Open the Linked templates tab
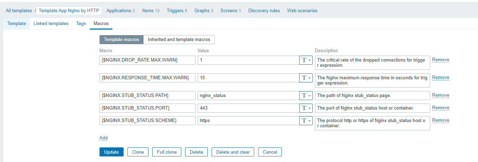 click(x=51, y=24)
